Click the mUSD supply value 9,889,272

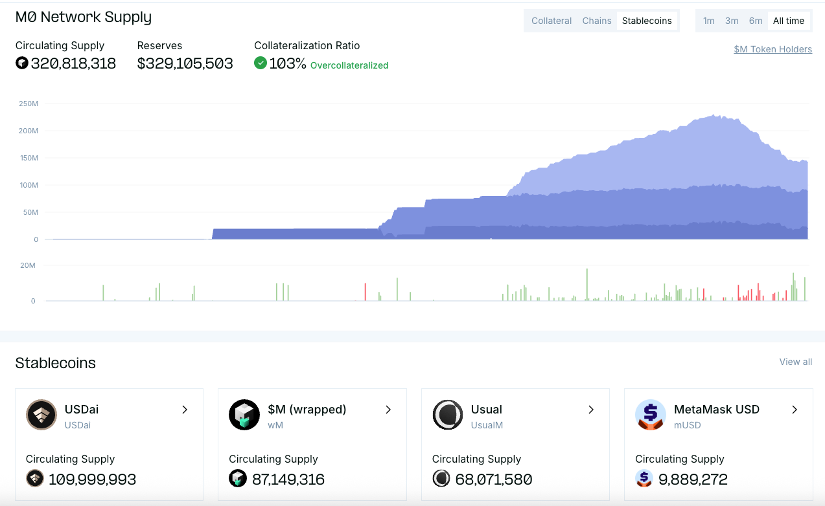coord(692,479)
